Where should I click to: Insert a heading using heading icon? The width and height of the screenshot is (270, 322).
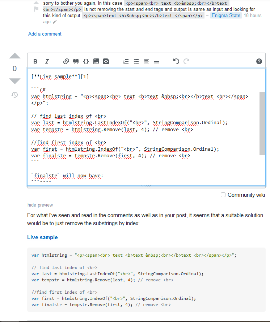point(146,61)
